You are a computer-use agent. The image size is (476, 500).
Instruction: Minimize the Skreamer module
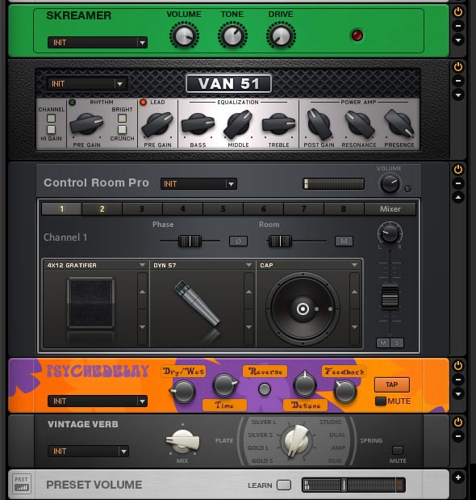[458, 26]
